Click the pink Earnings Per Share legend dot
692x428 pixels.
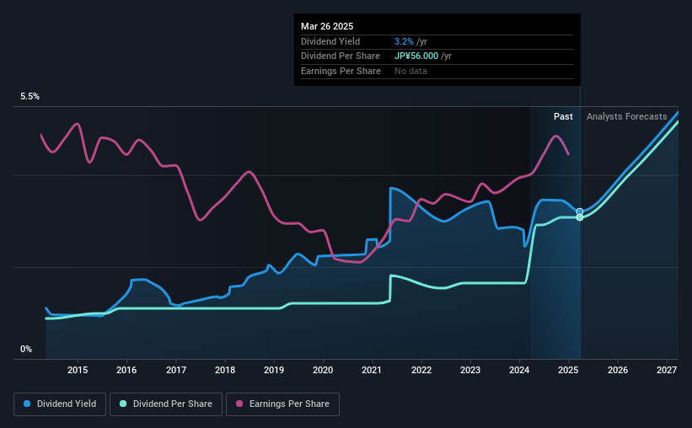[239, 404]
